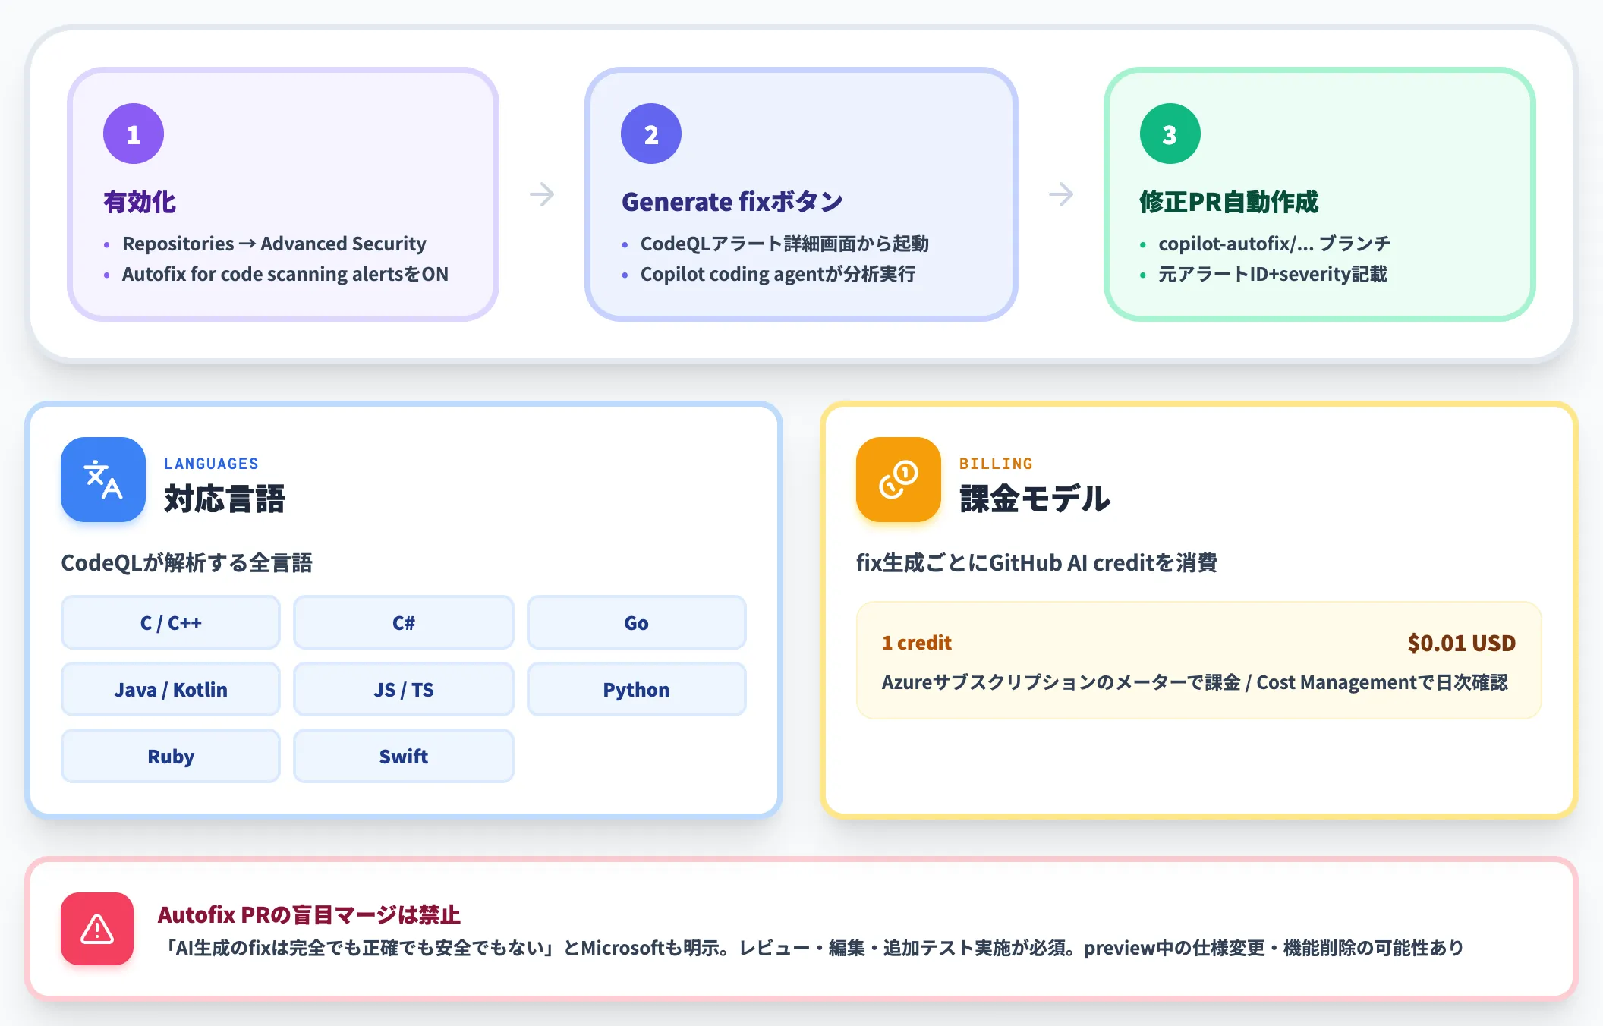Select the Swift language chip

click(x=404, y=756)
